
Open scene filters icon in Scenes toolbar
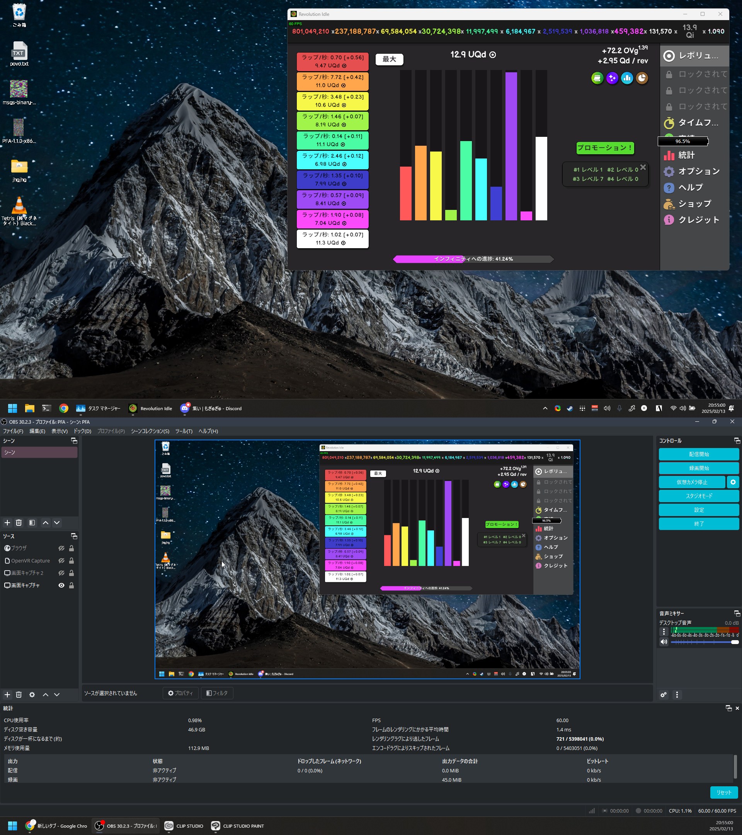tap(32, 523)
